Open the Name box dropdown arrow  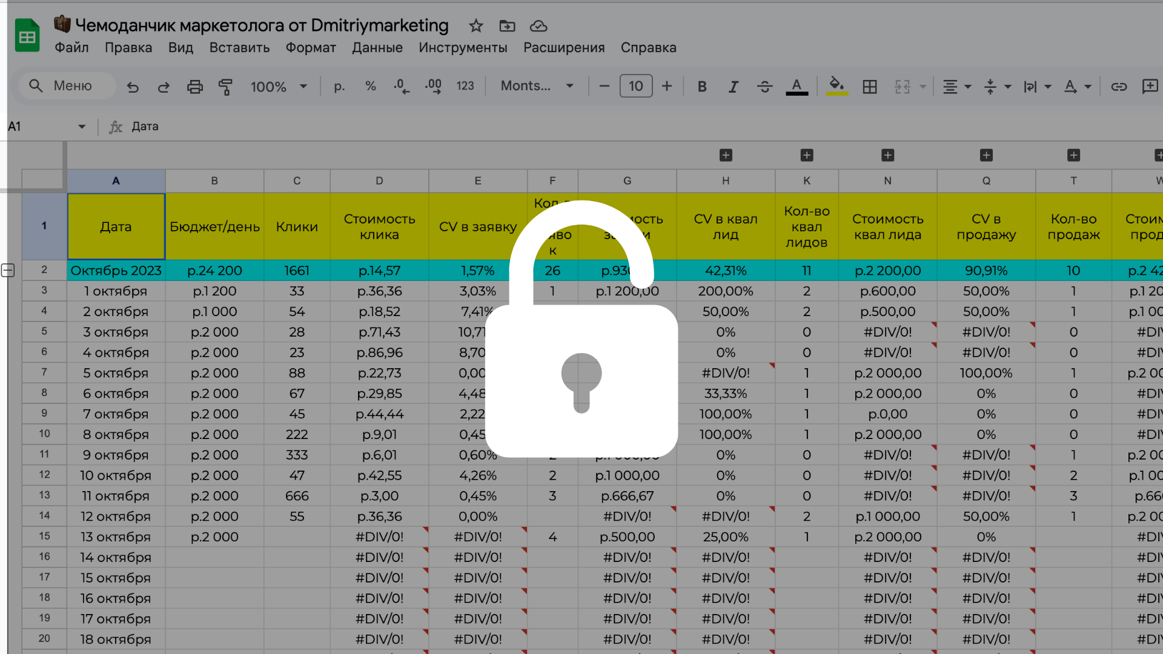click(82, 127)
